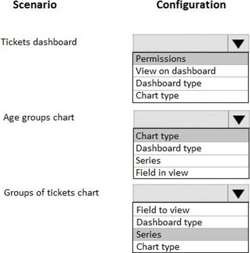Viewport: 250px width, 253px height.
Task: Select Dashboard type under Tickets dashboard
Action: tap(191, 84)
